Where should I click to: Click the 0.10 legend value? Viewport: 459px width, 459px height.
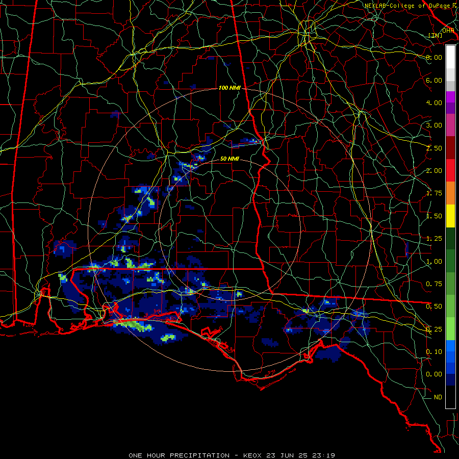coord(434,352)
